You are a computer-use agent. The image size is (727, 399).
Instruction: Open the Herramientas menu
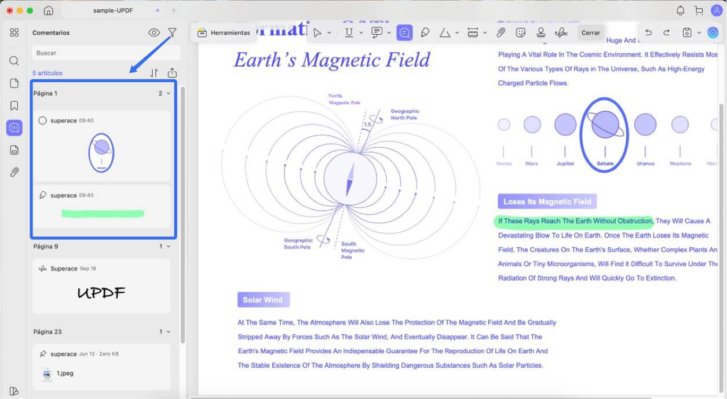coord(224,33)
